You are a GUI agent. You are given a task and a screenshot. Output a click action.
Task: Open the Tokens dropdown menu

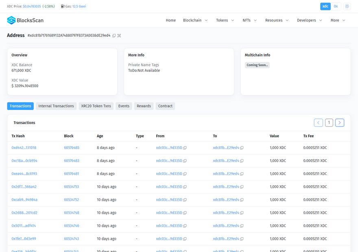click(x=225, y=20)
